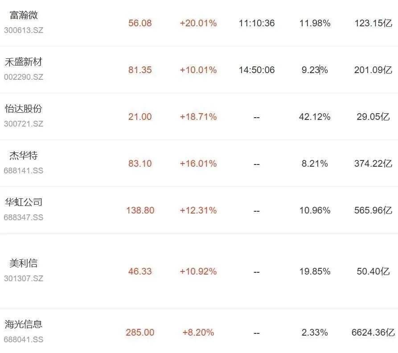Click the 14:50:06 time cell
Viewport: 398px width, 353px height.
click(x=257, y=70)
